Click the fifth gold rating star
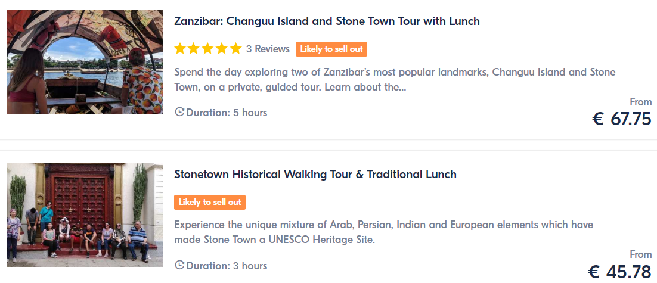The width and height of the screenshot is (657, 283). coord(236,49)
